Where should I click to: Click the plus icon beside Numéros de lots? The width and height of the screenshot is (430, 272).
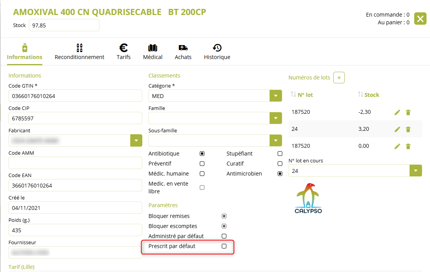(339, 78)
